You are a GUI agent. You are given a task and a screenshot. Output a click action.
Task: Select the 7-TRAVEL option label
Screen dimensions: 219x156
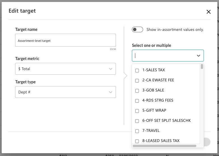pos(151,130)
